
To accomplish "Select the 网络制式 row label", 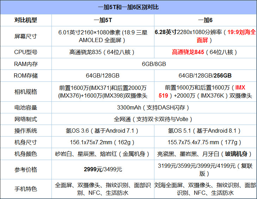I will click(x=26, y=119).
